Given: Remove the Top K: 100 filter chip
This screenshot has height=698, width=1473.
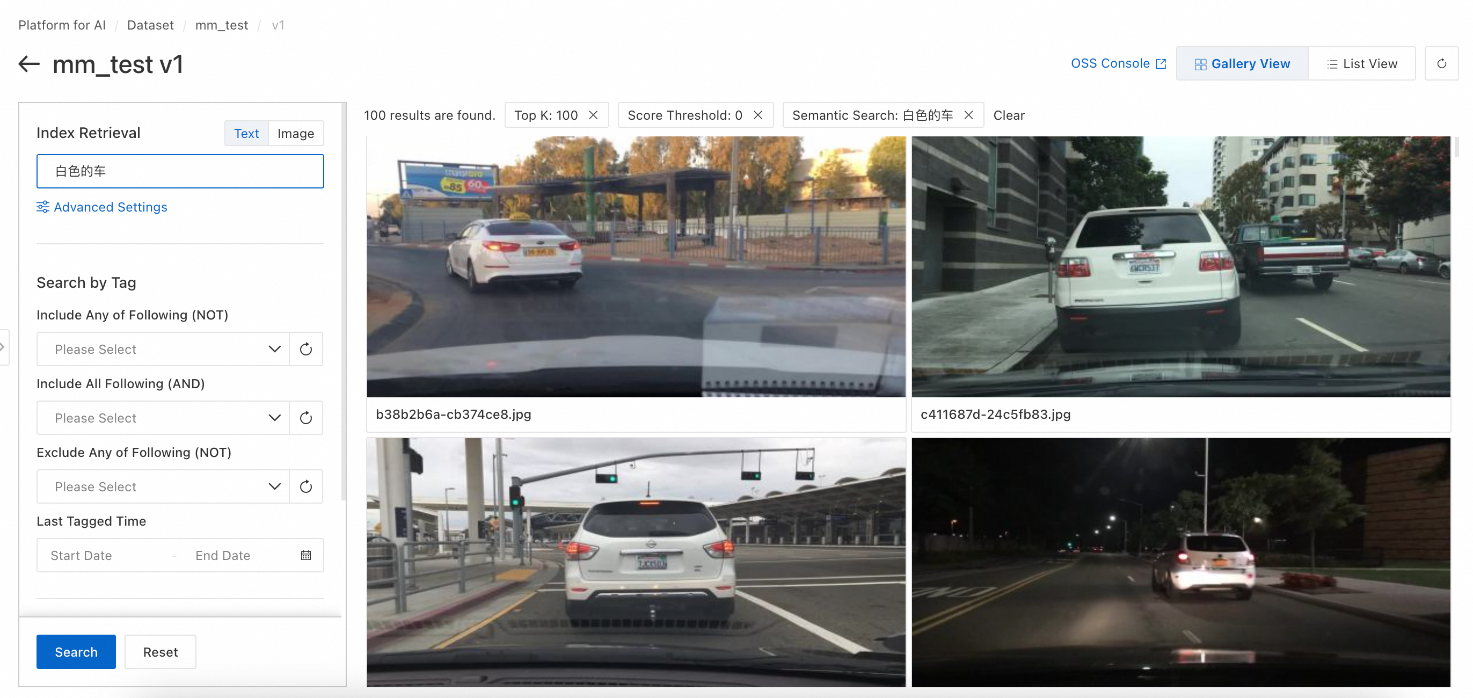Looking at the screenshot, I should [594, 115].
